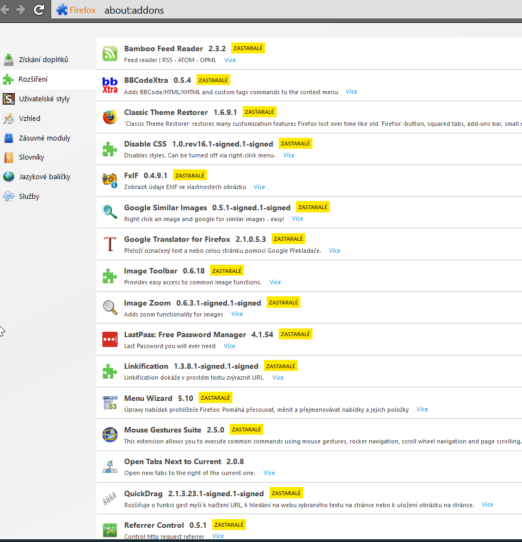Click 'Open Tabs Next to Current' title
Screen dimensions: 522x542
coord(173,461)
